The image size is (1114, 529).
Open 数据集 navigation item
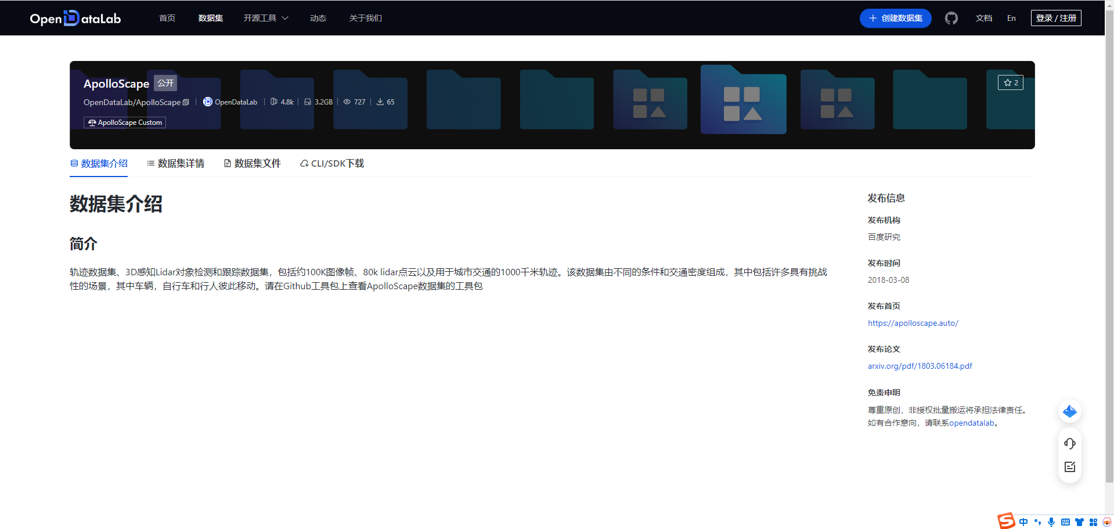point(211,18)
